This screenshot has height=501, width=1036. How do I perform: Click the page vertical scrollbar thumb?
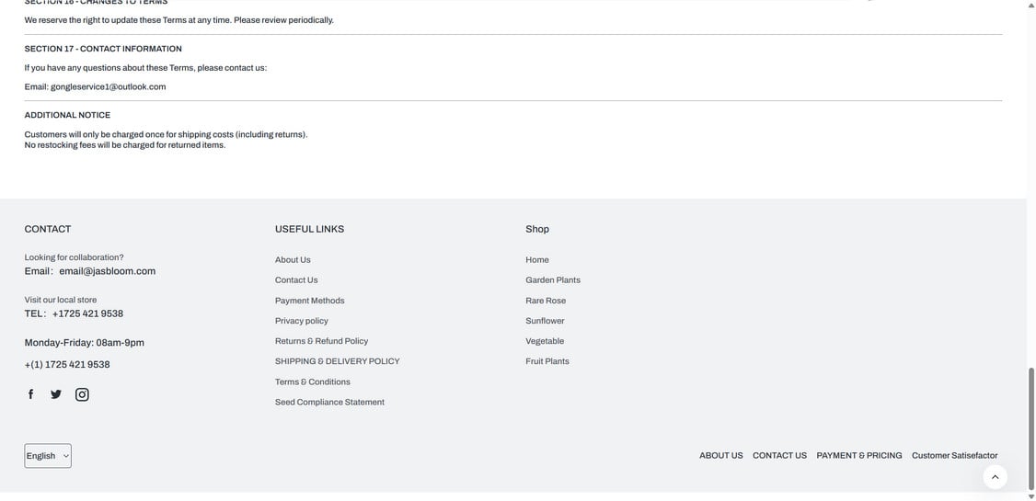coord(1031,428)
